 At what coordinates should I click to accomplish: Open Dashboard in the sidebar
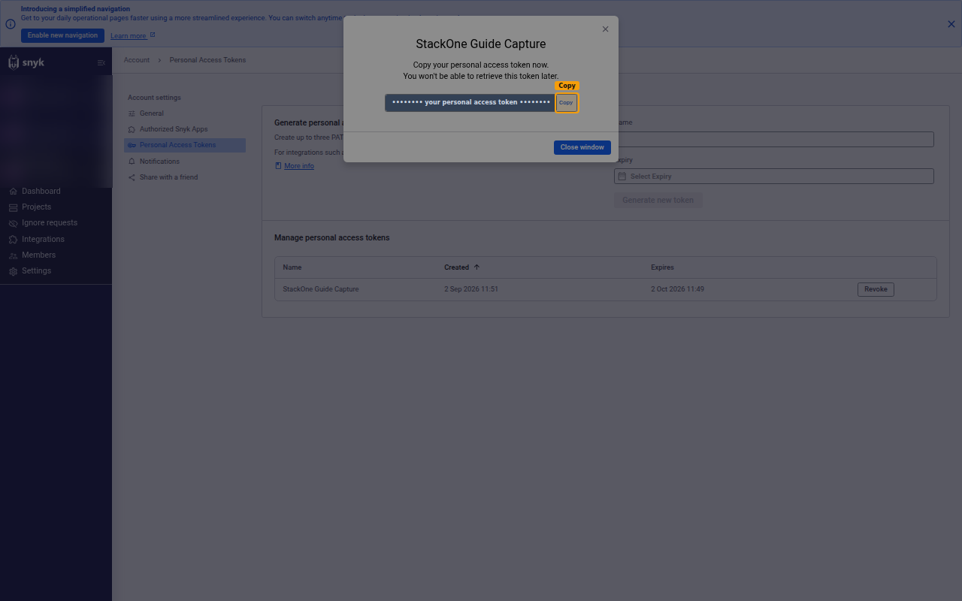coord(41,191)
